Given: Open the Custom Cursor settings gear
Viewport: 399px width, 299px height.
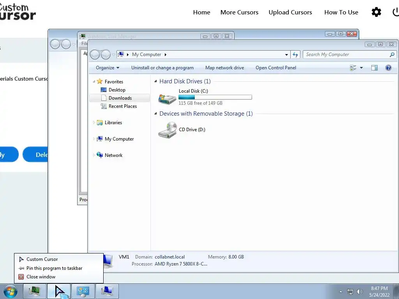Looking at the screenshot, I should 376,12.
